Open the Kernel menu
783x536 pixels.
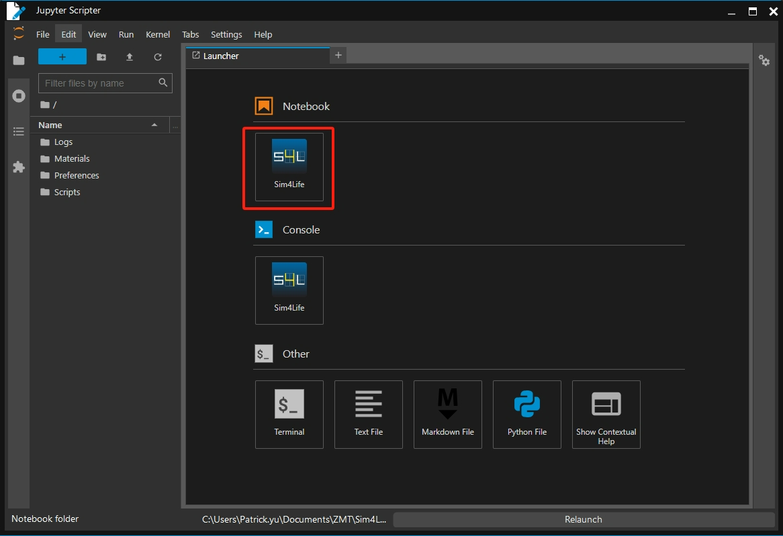(x=158, y=34)
